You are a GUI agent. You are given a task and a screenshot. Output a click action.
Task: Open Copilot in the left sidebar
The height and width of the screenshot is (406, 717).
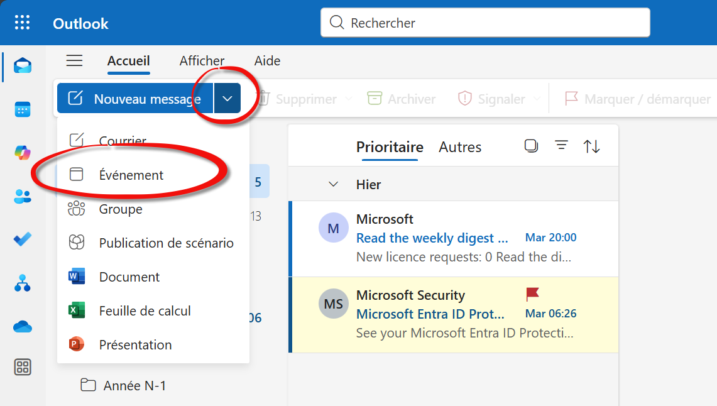[23, 153]
